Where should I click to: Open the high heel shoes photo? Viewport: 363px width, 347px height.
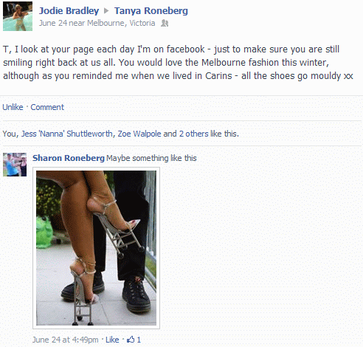(x=96, y=248)
